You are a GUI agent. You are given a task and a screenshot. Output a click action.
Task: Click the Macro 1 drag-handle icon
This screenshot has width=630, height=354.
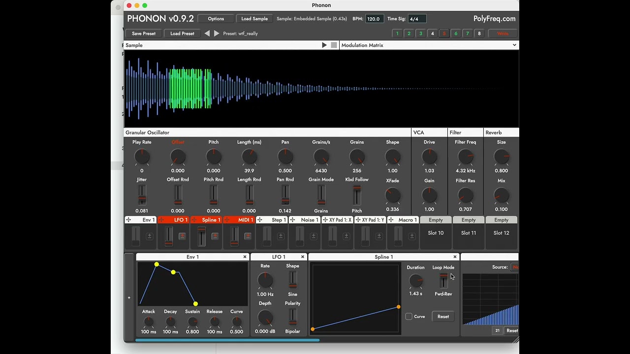click(391, 220)
